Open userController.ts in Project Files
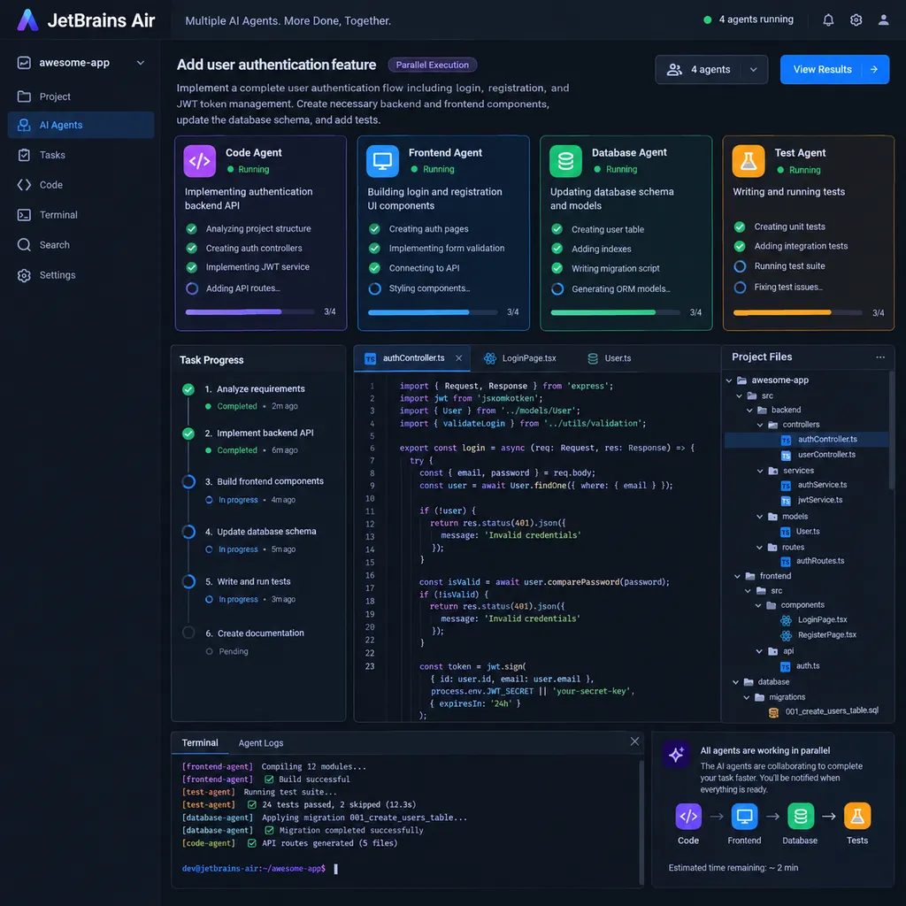This screenshot has width=906, height=906. (818, 455)
